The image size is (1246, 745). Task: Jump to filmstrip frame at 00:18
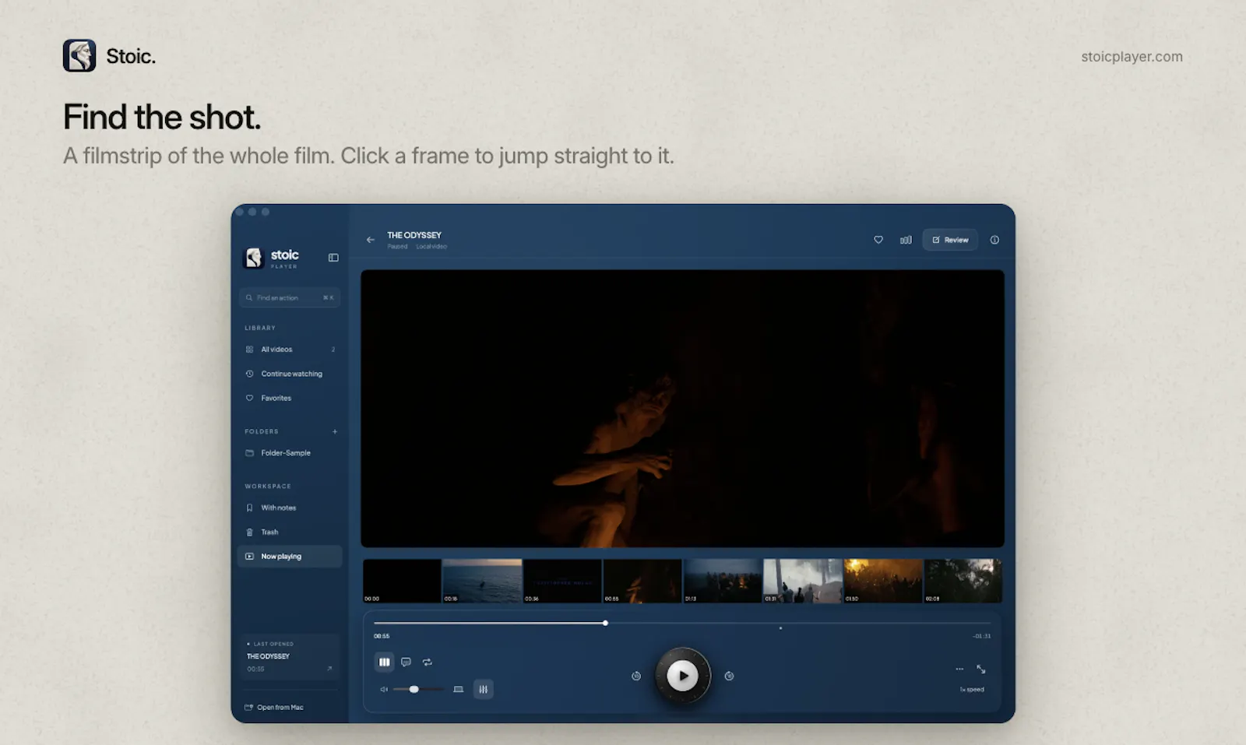(x=482, y=581)
